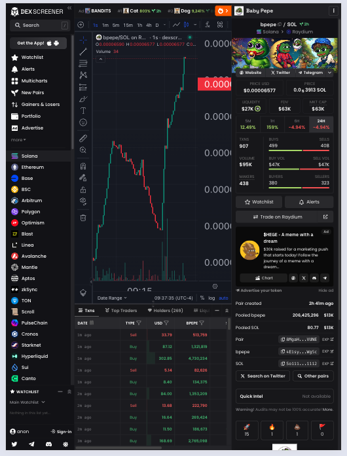This screenshot has height=456, width=347.
Task: Select the 15m chart interval
Action: [128, 26]
